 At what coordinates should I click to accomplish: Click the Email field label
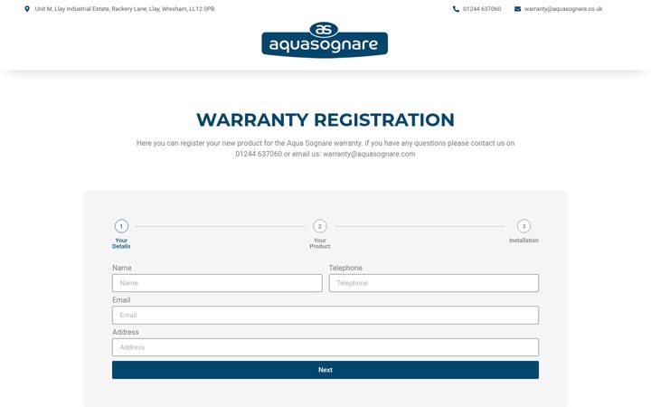(121, 300)
